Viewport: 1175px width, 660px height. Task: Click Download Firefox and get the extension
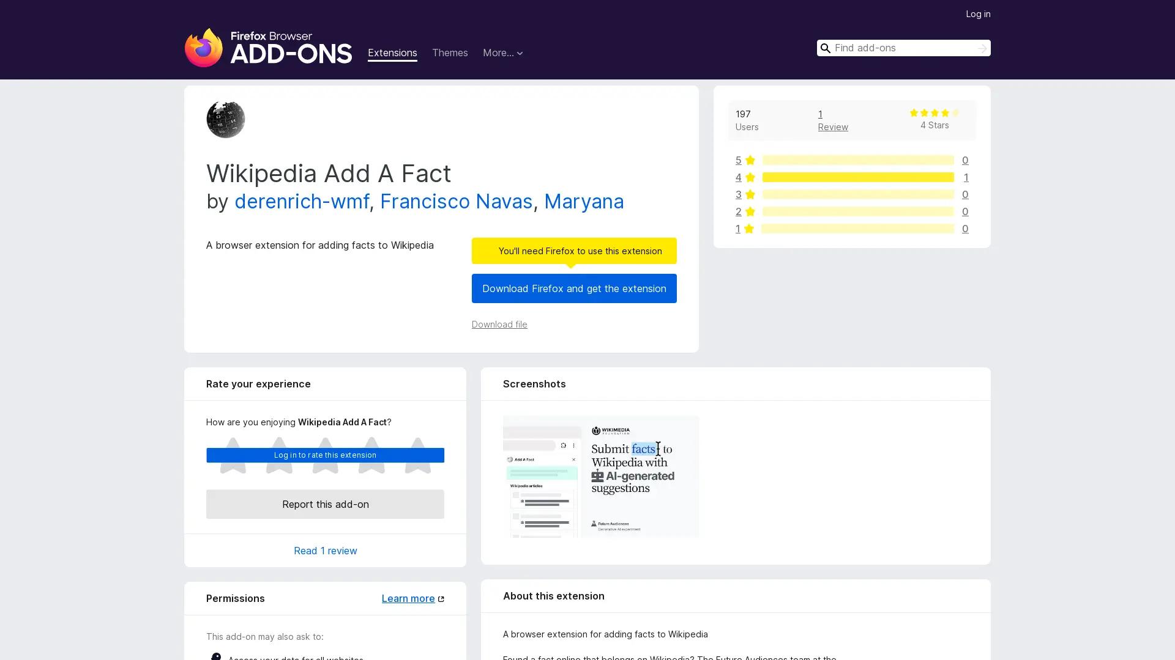[x=574, y=288]
